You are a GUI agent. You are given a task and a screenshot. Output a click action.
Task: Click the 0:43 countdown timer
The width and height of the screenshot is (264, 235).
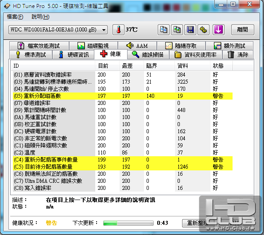[x=163, y=223]
